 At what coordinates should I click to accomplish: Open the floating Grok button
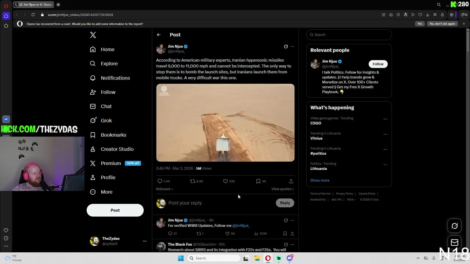click(455, 226)
